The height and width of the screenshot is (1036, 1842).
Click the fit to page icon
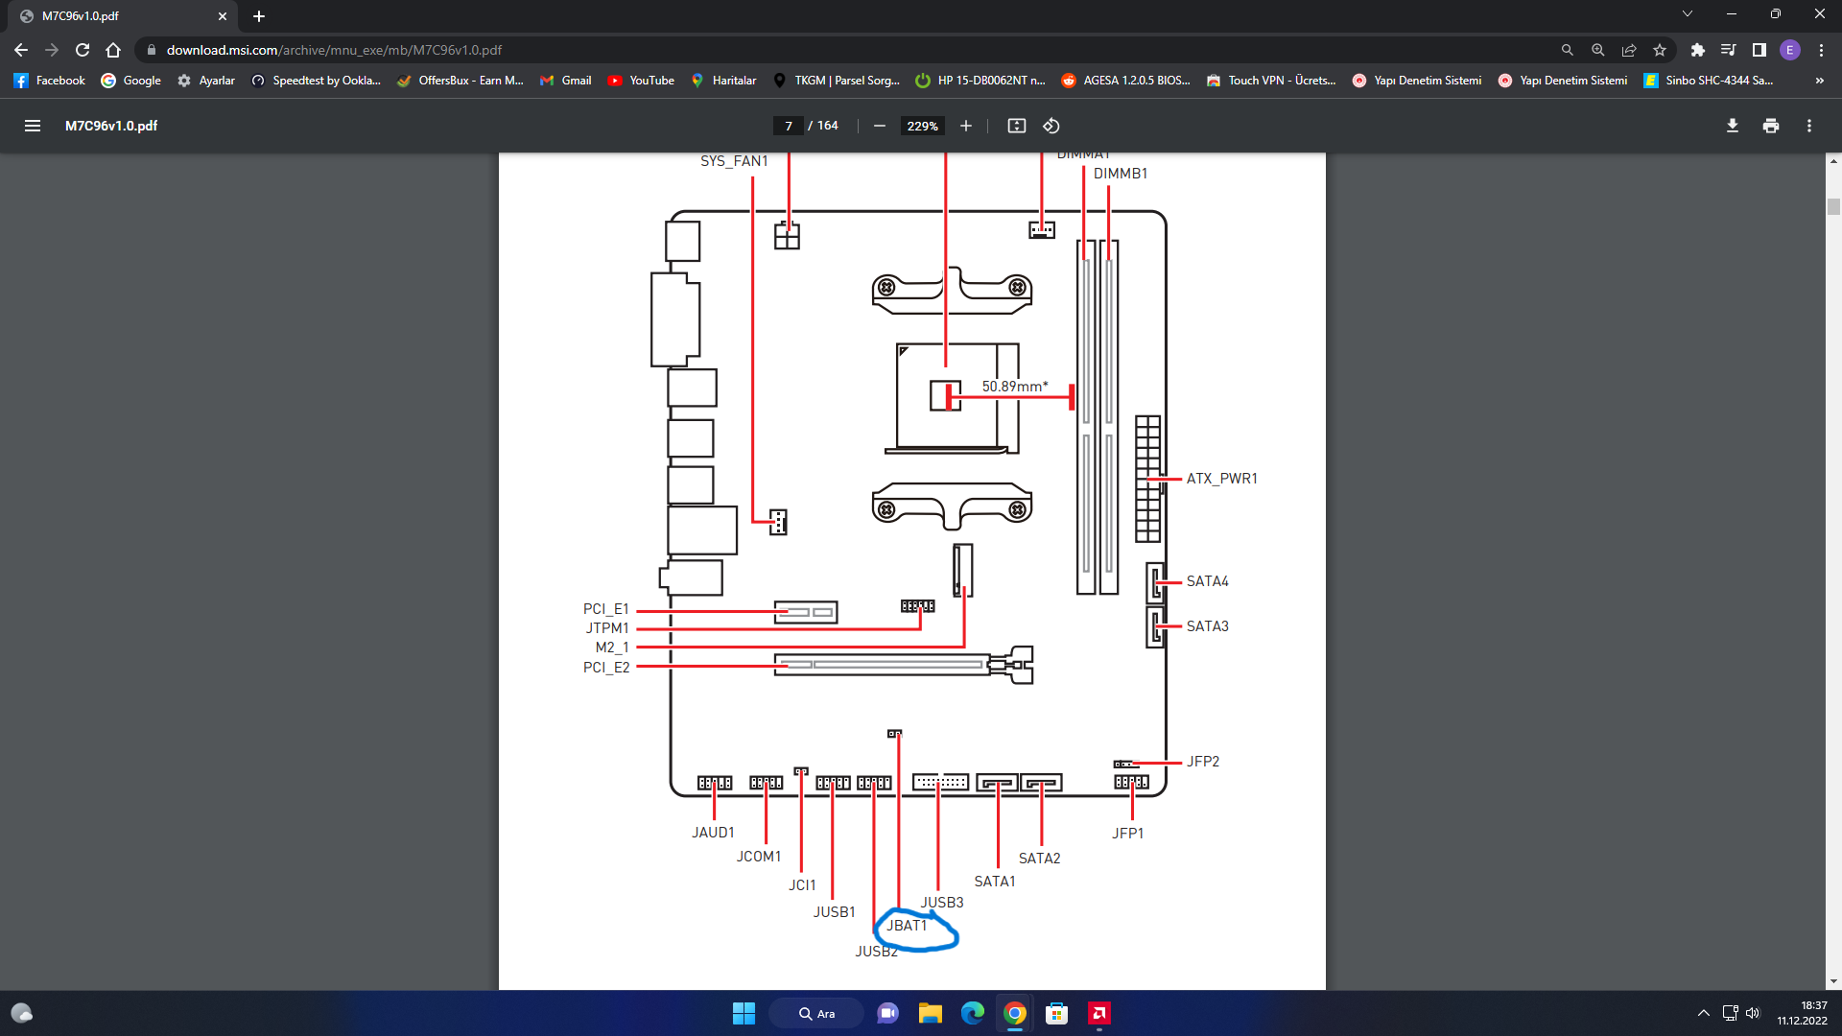click(x=1017, y=126)
